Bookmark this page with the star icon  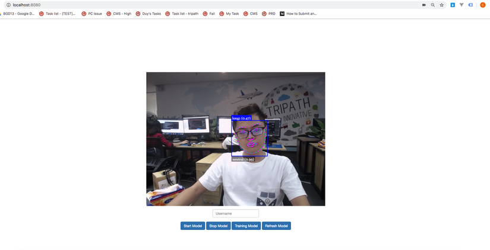(441, 5)
